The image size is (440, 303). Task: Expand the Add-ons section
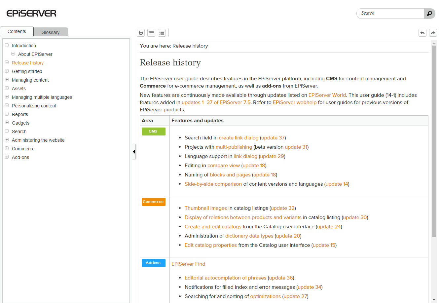(x=7, y=157)
